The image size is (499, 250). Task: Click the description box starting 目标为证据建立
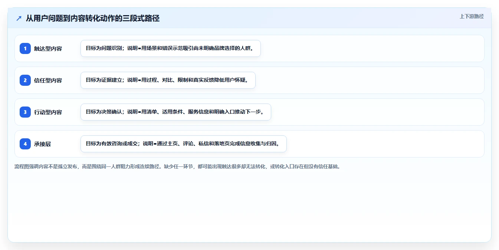[168, 80]
